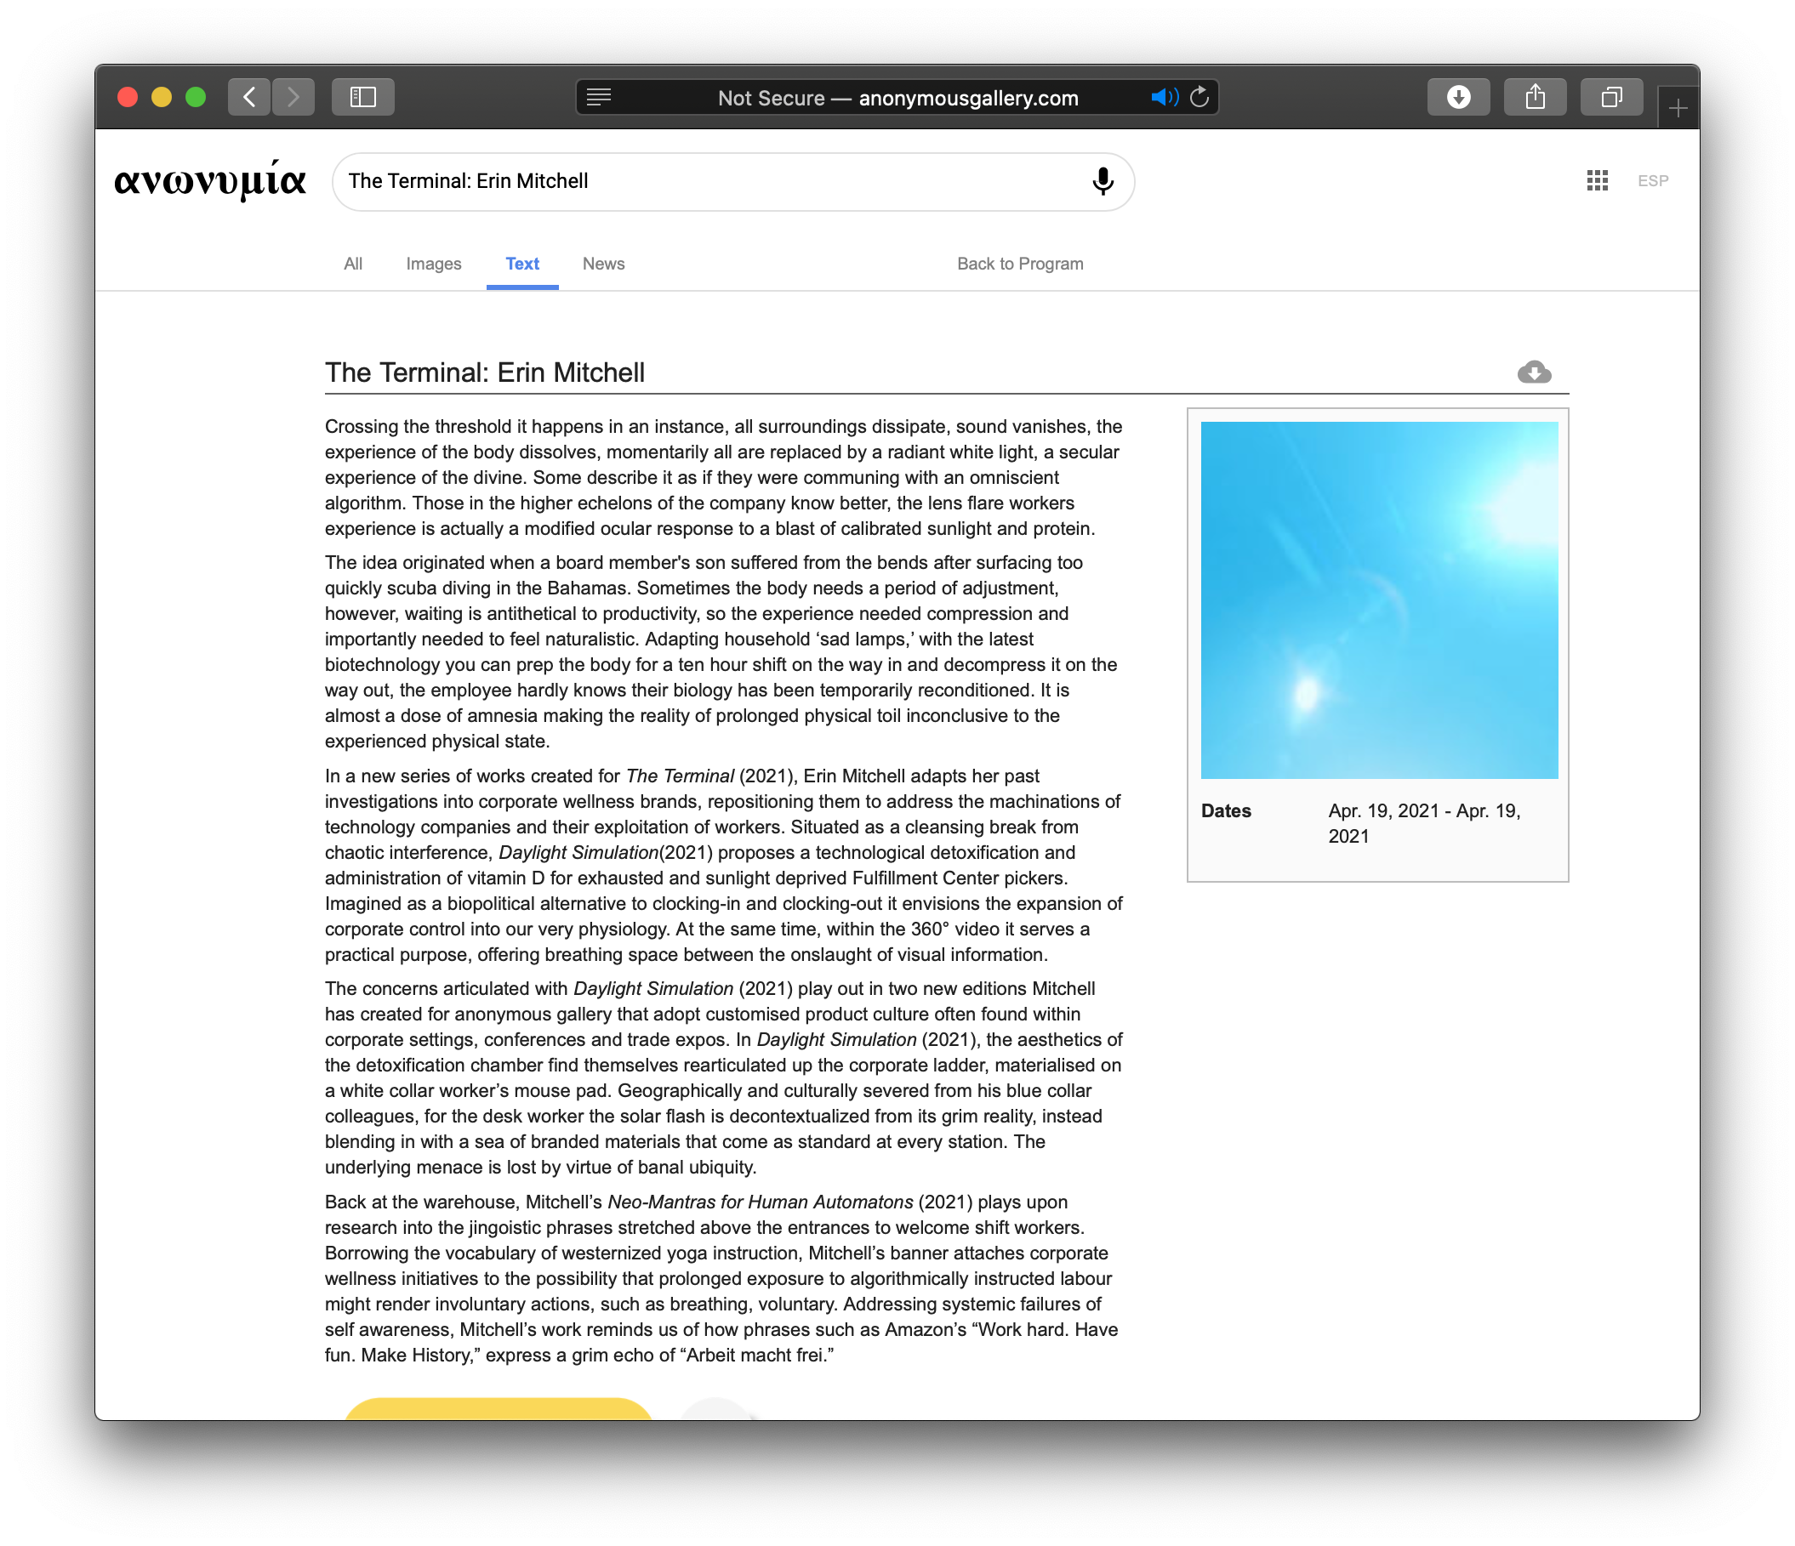This screenshot has height=1546, width=1795.
Task: Toggle Reader view in address bar
Action: [x=599, y=97]
